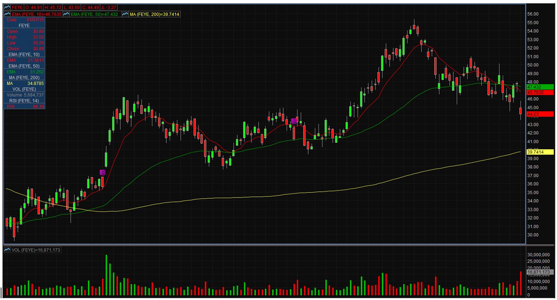Click the EMA (FEYE, 10) heading in the data box
Screen dimensions: 557x300
pos(24,55)
